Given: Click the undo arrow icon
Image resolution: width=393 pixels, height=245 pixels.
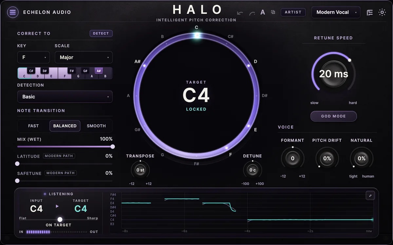Looking at the screenshot, I should click(240, 13).
